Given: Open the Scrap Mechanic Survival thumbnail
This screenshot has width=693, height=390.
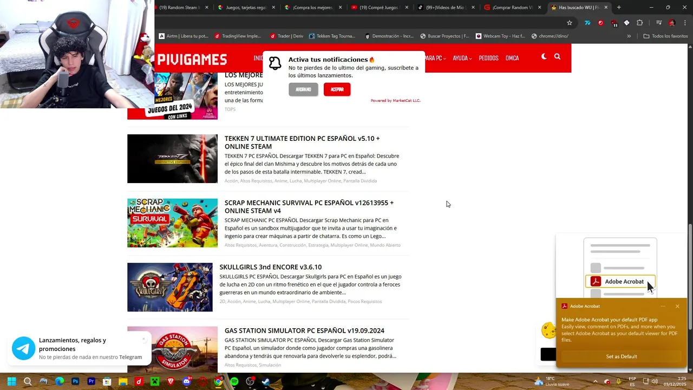Looking at the screenshot, I should pos(172,223).
